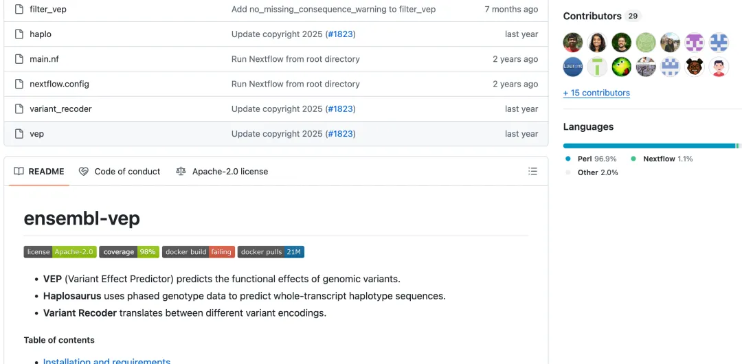Open the variant_recoder file
The width and height of the screenshot is (742, 364).
[60, 109]
